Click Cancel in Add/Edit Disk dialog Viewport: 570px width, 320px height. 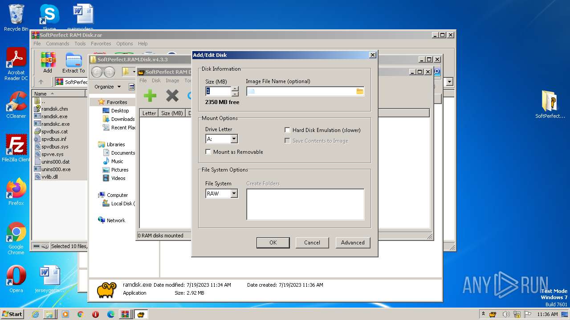point(312,243)
